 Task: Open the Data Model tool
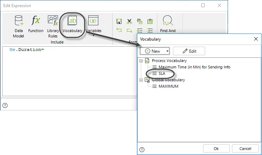19,27
